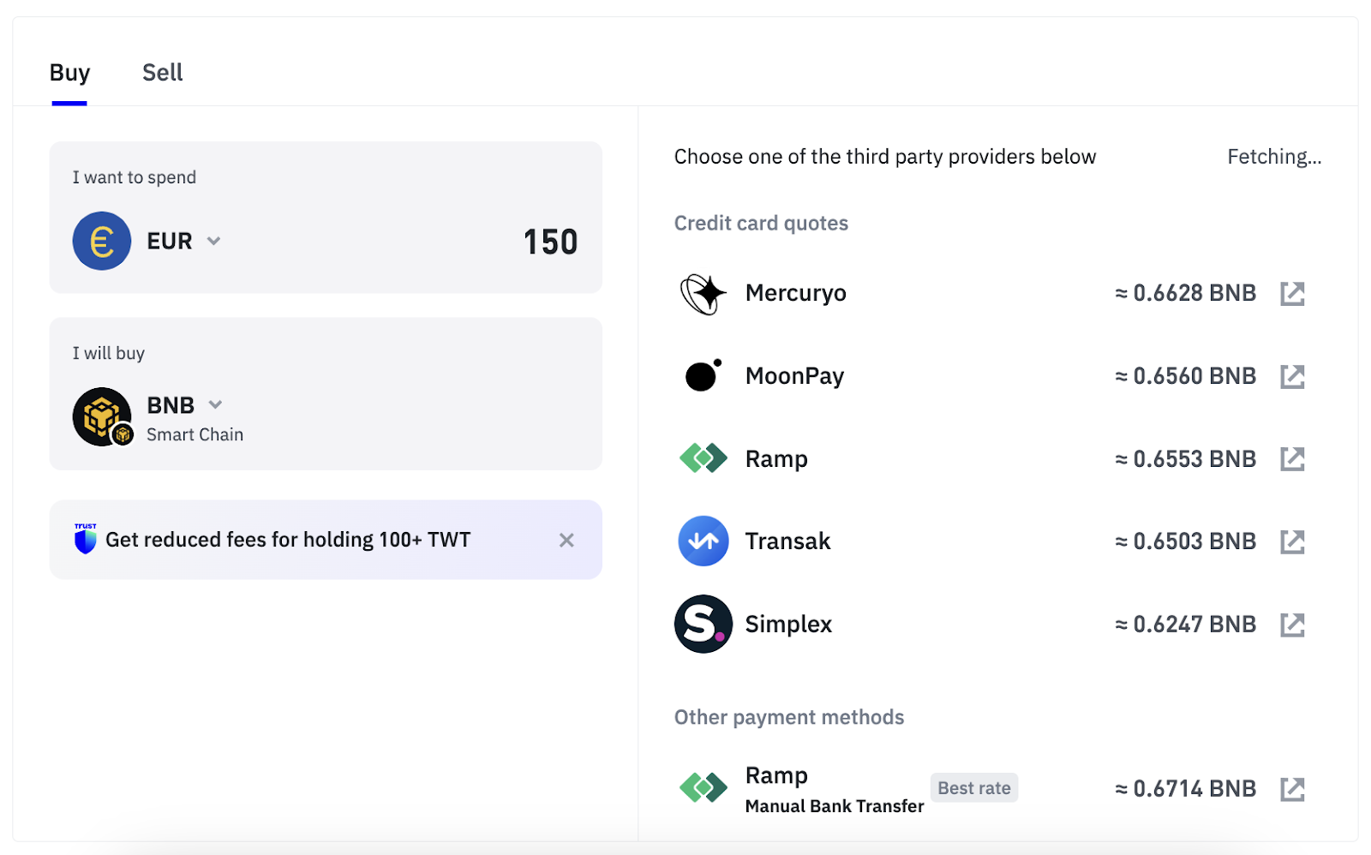Open MoonPay external link icon

pyautogui.click(x=1292, y=376)
